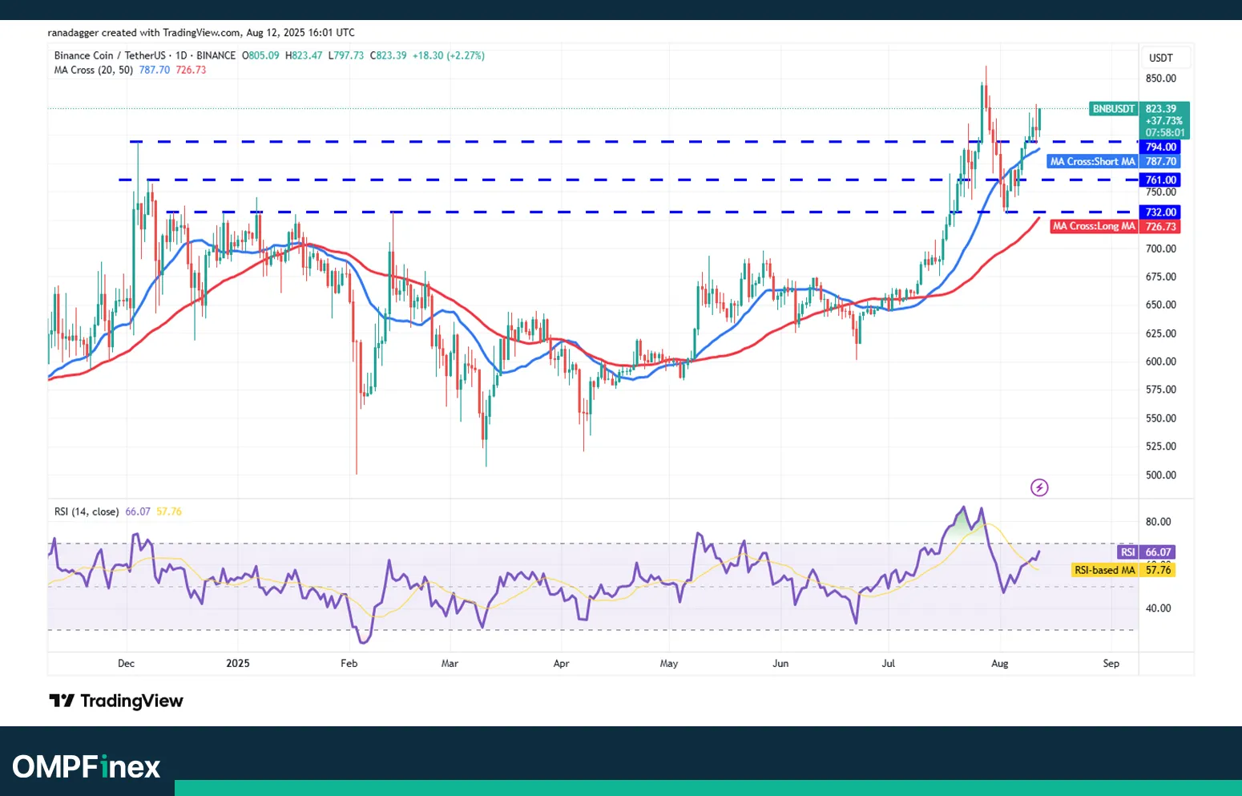Click the May time axis label
Viewport: 1242px width, 796px height.
668,664
